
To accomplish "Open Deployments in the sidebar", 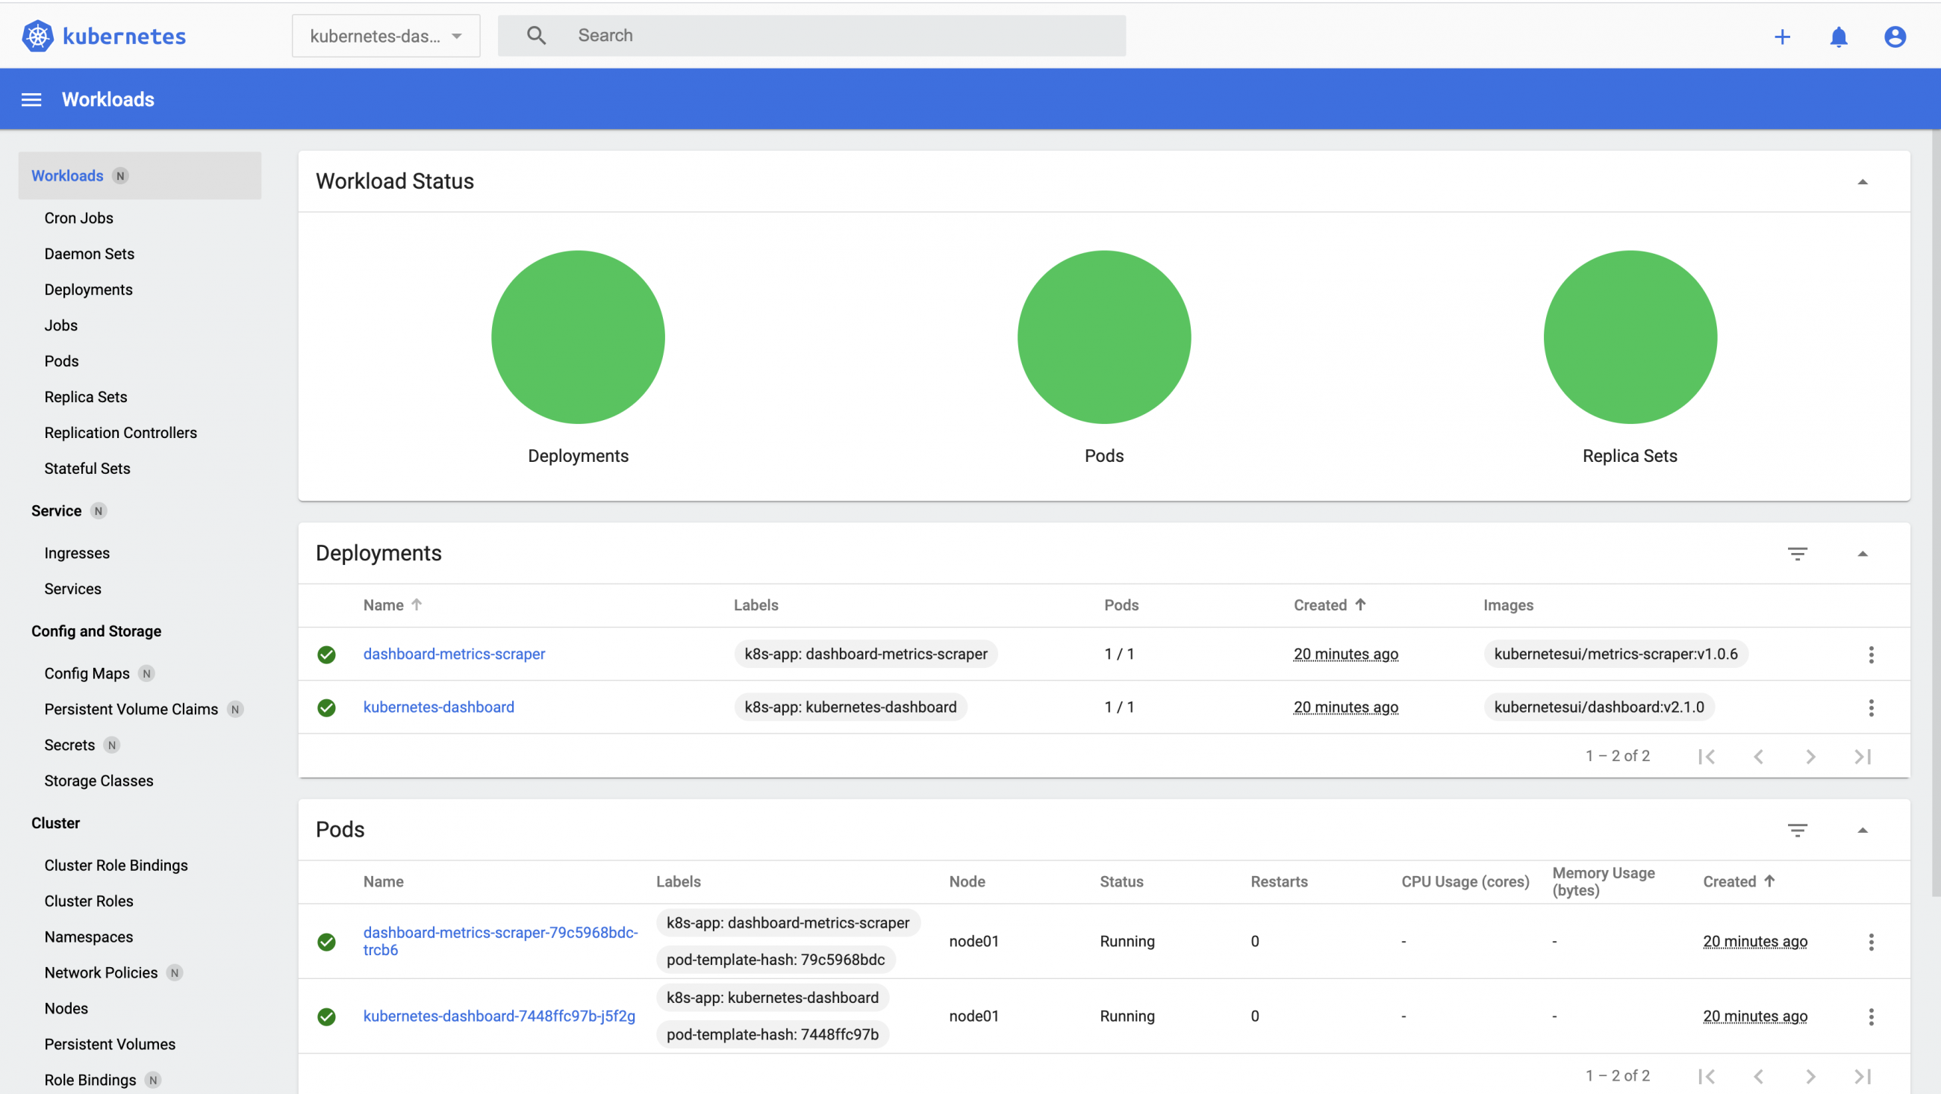I will pos(88,290).
